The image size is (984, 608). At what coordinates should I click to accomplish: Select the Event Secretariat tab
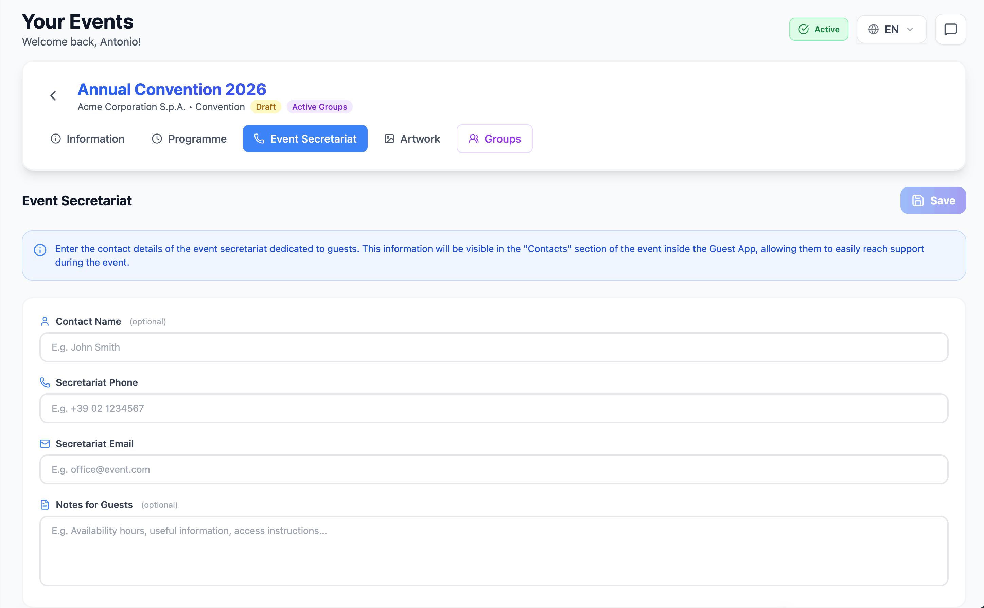click(x=305, y=139)
